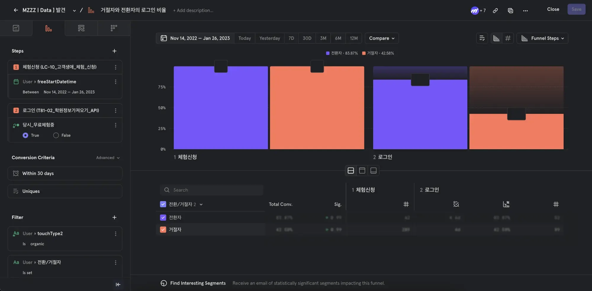Click Add description field

click(x=193, y=10)
